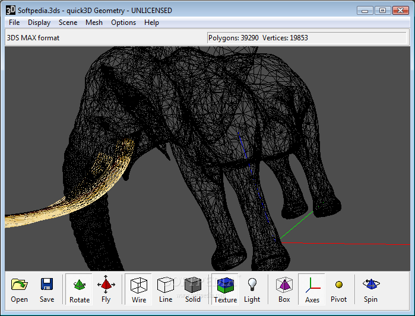415x316 pixels.
Task: Choose Solid shading mode
Action: 193,289
